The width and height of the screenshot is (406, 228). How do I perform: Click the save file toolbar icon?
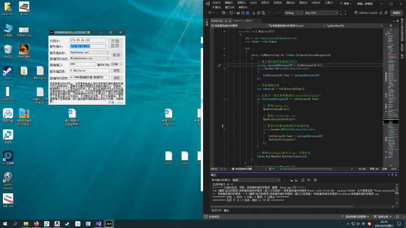point(243,13)
